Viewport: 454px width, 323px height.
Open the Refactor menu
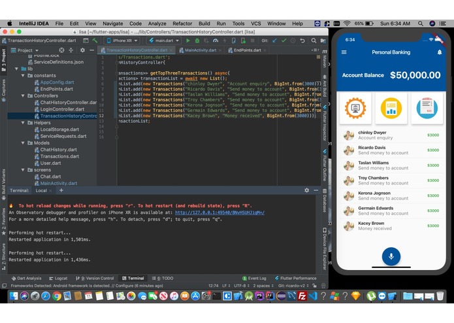182,24
